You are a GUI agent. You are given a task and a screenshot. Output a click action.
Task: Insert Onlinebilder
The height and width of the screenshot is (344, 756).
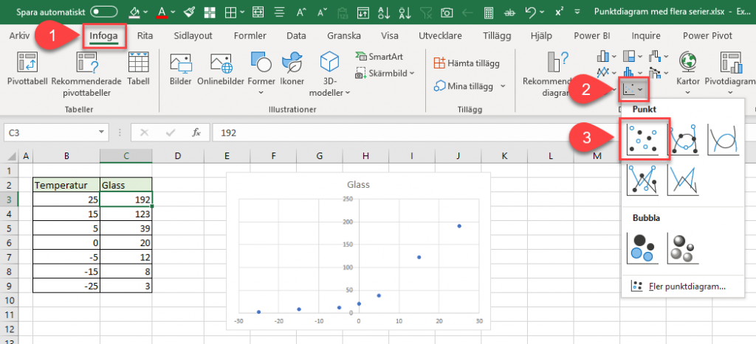[221, 69]
